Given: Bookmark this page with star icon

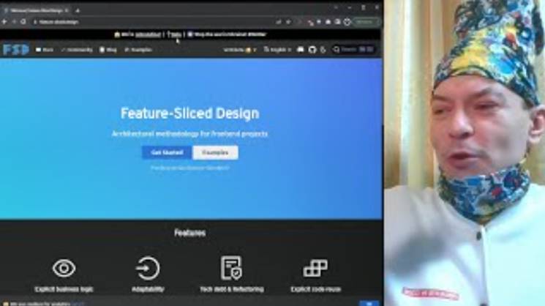Looking at the screenshot, I should [x=288, y=21].
